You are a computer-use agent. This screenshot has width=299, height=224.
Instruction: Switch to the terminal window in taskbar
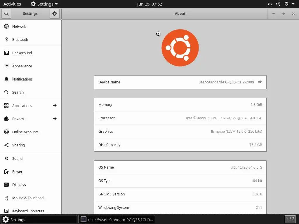point(117,219)
